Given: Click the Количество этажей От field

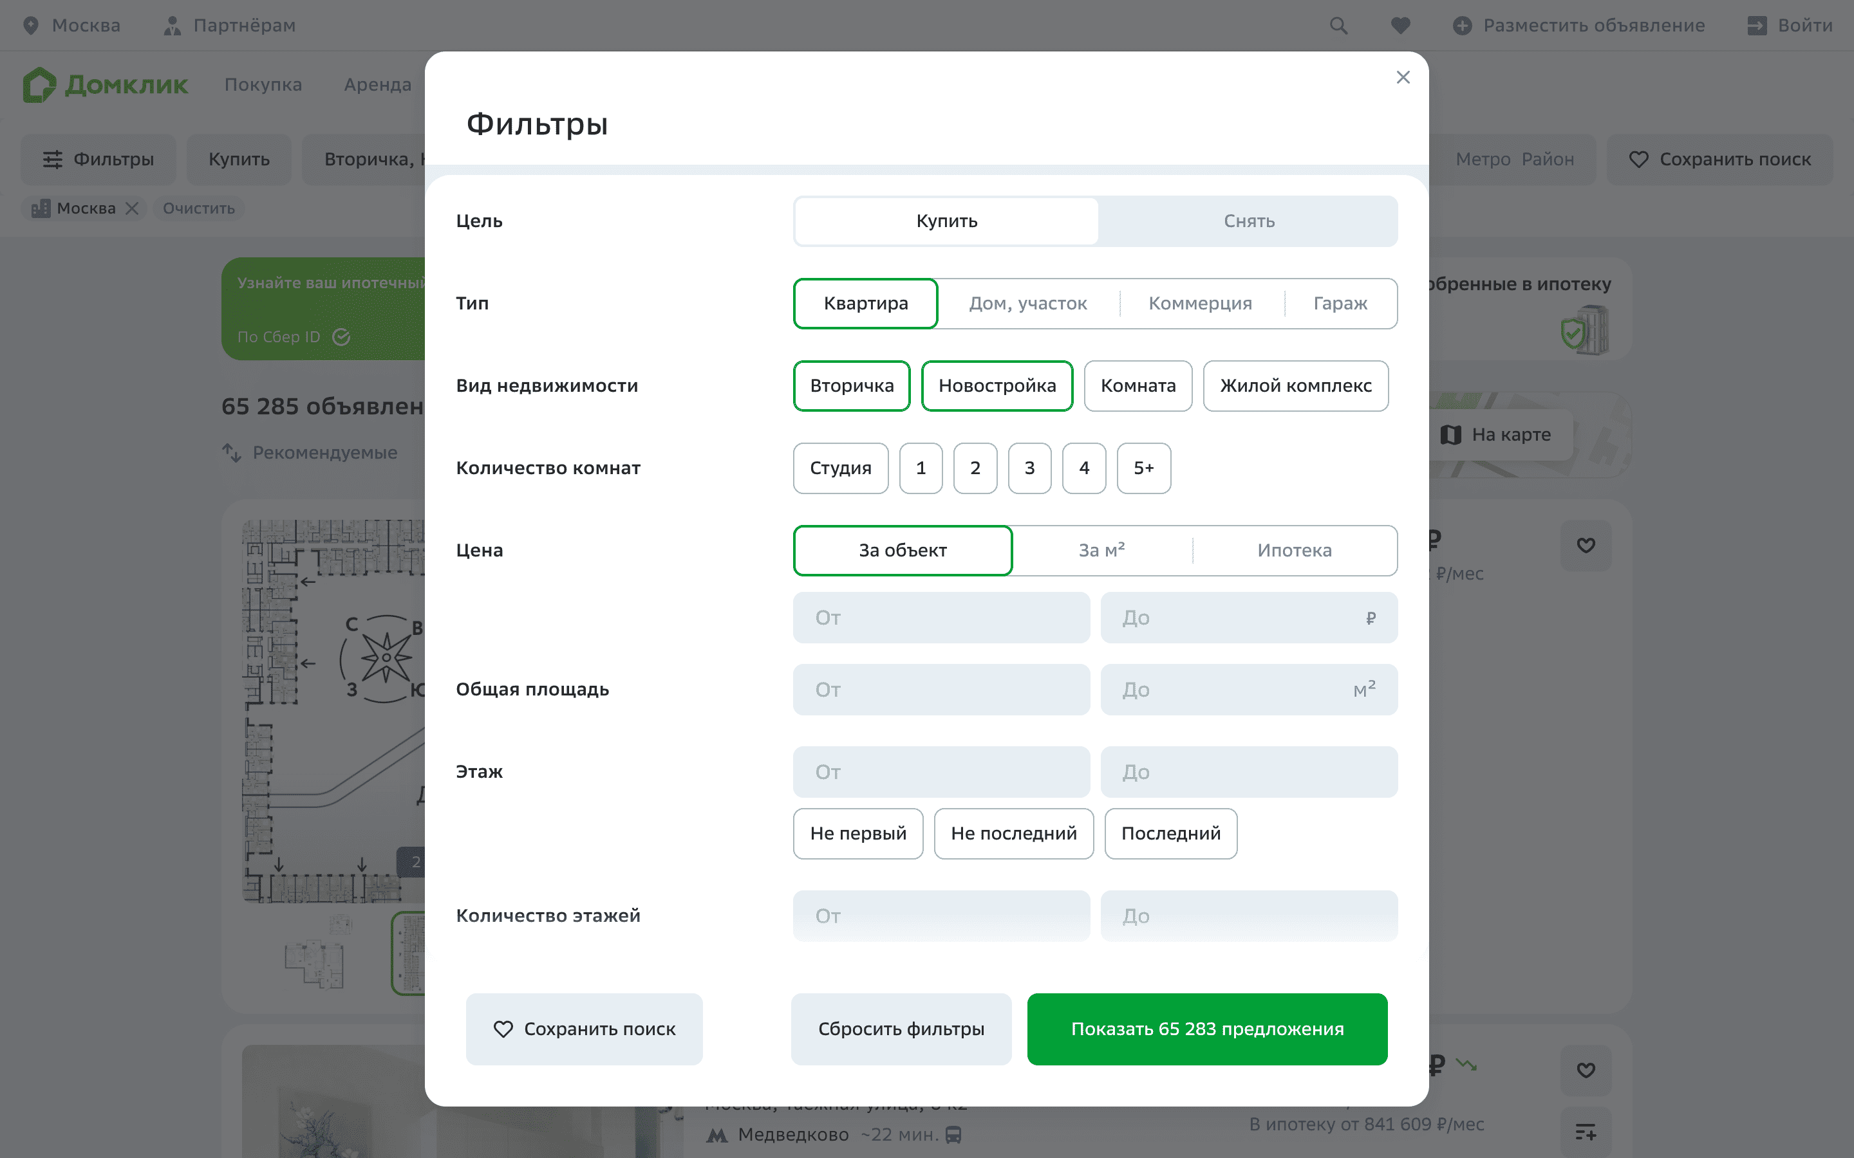Looking at the screenshot, I should point(942,916).
